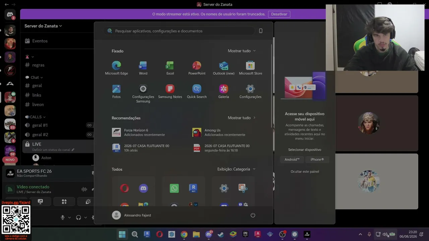Viewport: 429px width, 241px height.
Task: Open headphone output device options arrow
Action: tap(85, 218)
